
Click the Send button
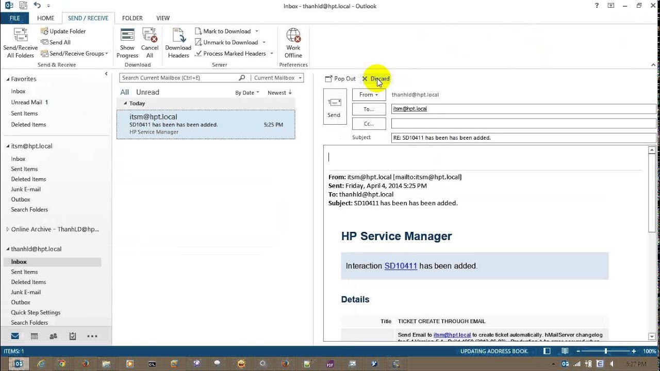335,106
